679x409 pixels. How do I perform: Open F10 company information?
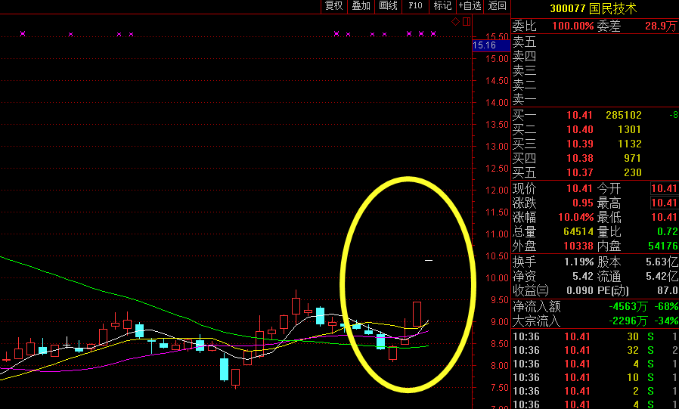[x=415, y=6]
